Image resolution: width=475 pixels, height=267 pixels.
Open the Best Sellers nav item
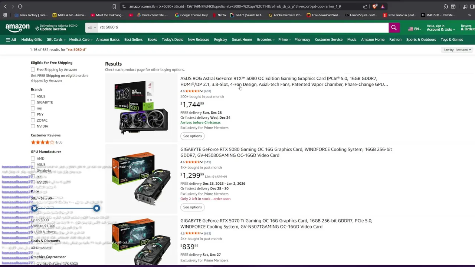(x=133, y=40)
